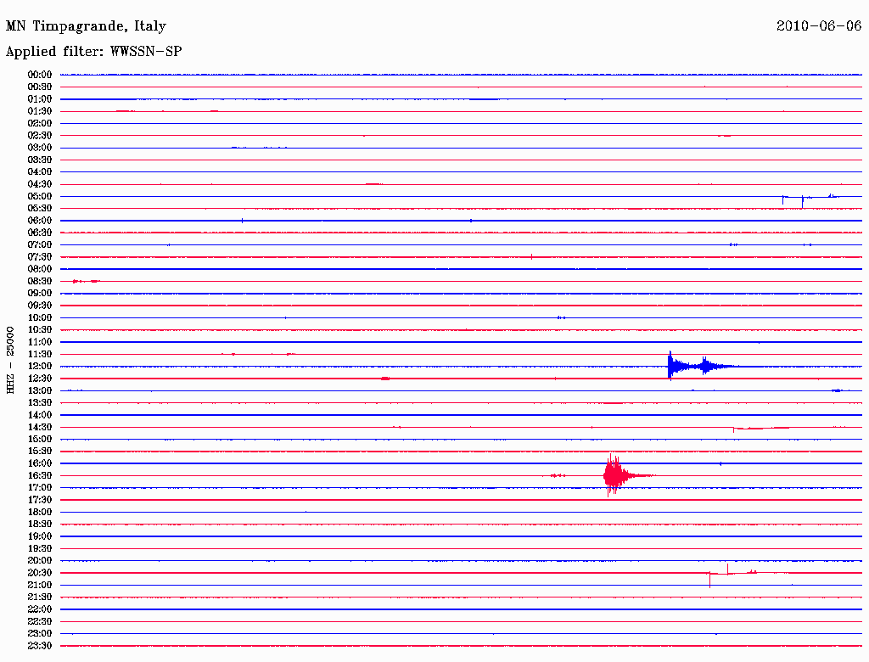Click the '19:00' time label
Screen dimensions: 869x662
click(x=40, y=536)
